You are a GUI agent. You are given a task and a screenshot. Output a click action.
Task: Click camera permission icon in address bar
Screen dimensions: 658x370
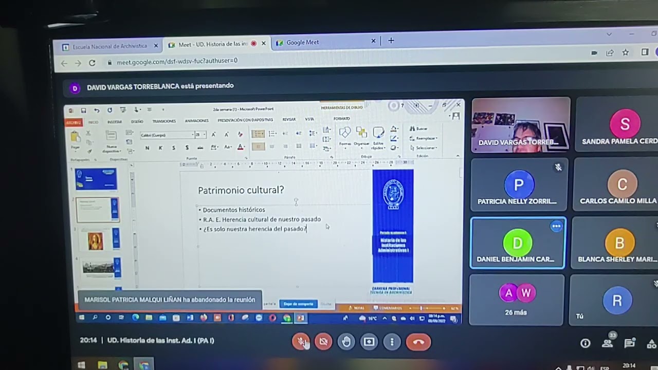click(x=594, y=52)
